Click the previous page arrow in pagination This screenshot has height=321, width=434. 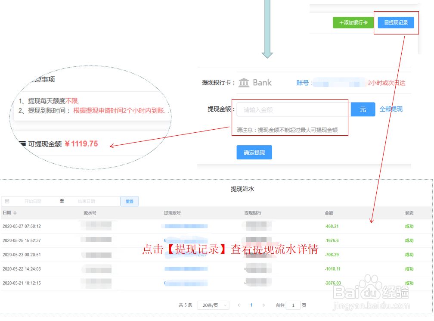[x=239, y=305]
